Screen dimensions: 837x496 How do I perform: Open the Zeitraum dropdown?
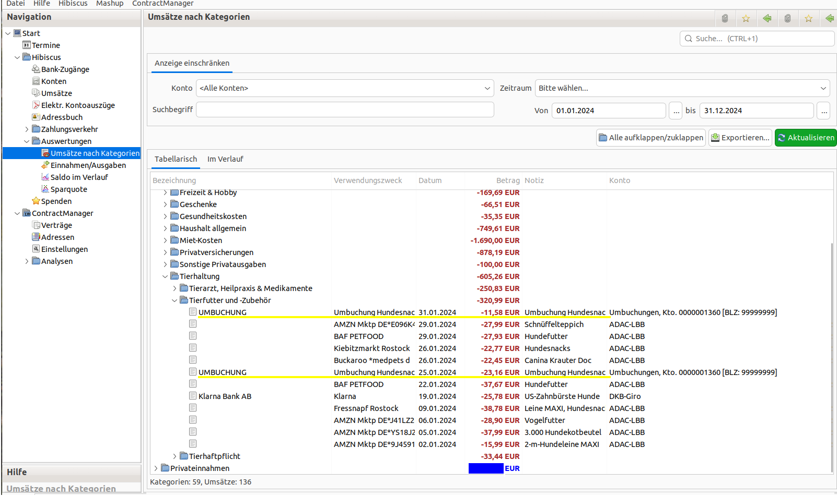(x=682, y=88)
